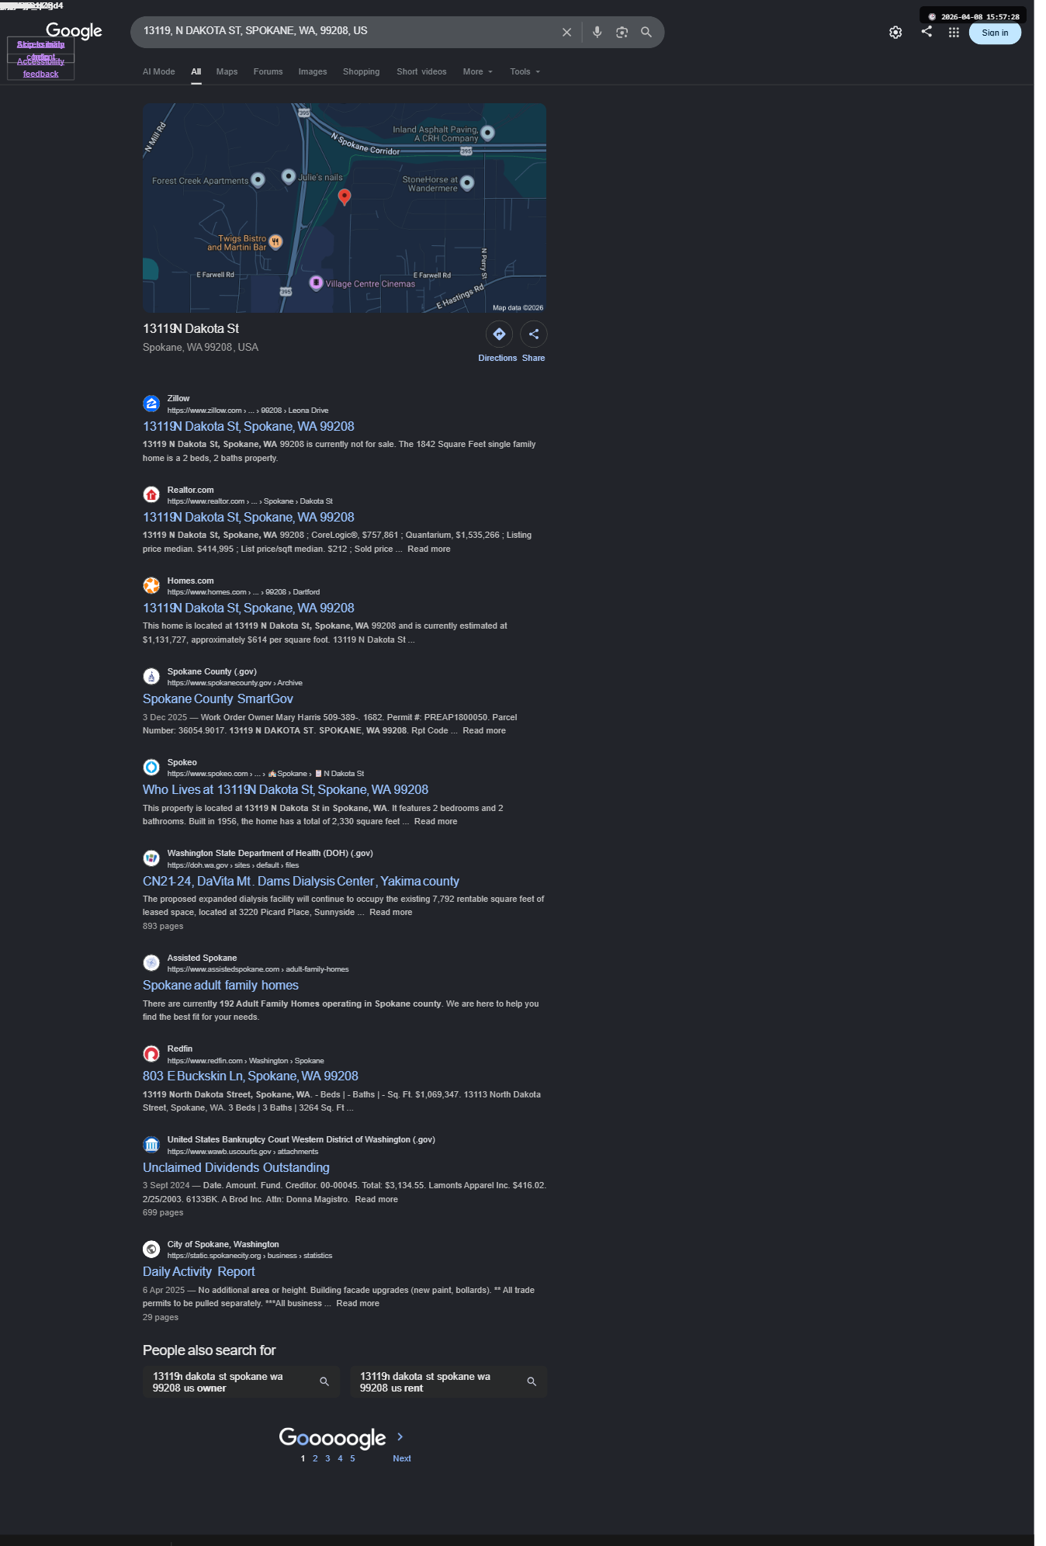Expand the More search filters dropdown
Screen dimensions: 1046x1546
[478, 72]
